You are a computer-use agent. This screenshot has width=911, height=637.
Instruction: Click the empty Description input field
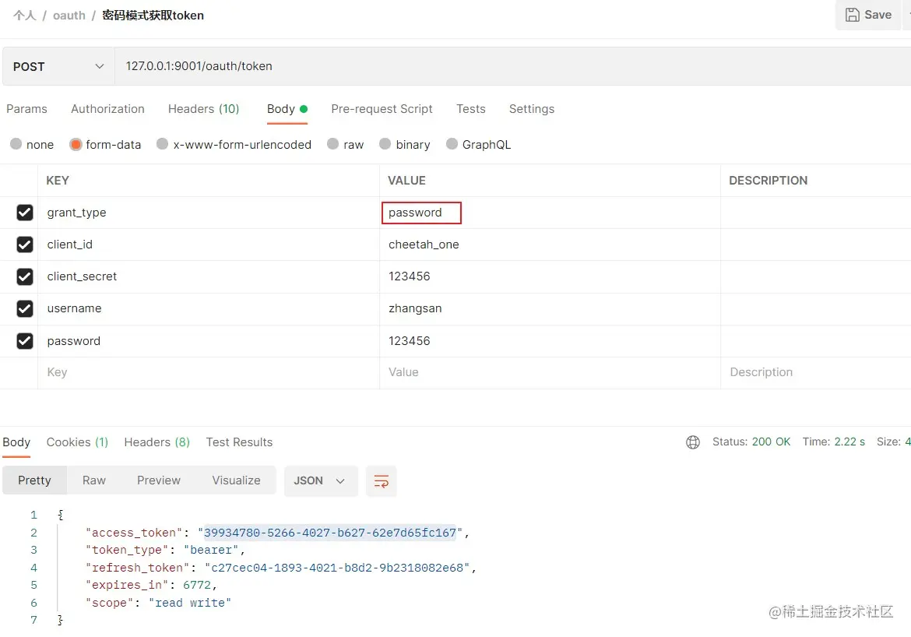point(816,372)
